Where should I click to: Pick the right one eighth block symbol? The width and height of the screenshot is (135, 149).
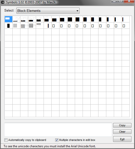pyautogui.click(x=48, y=26)
